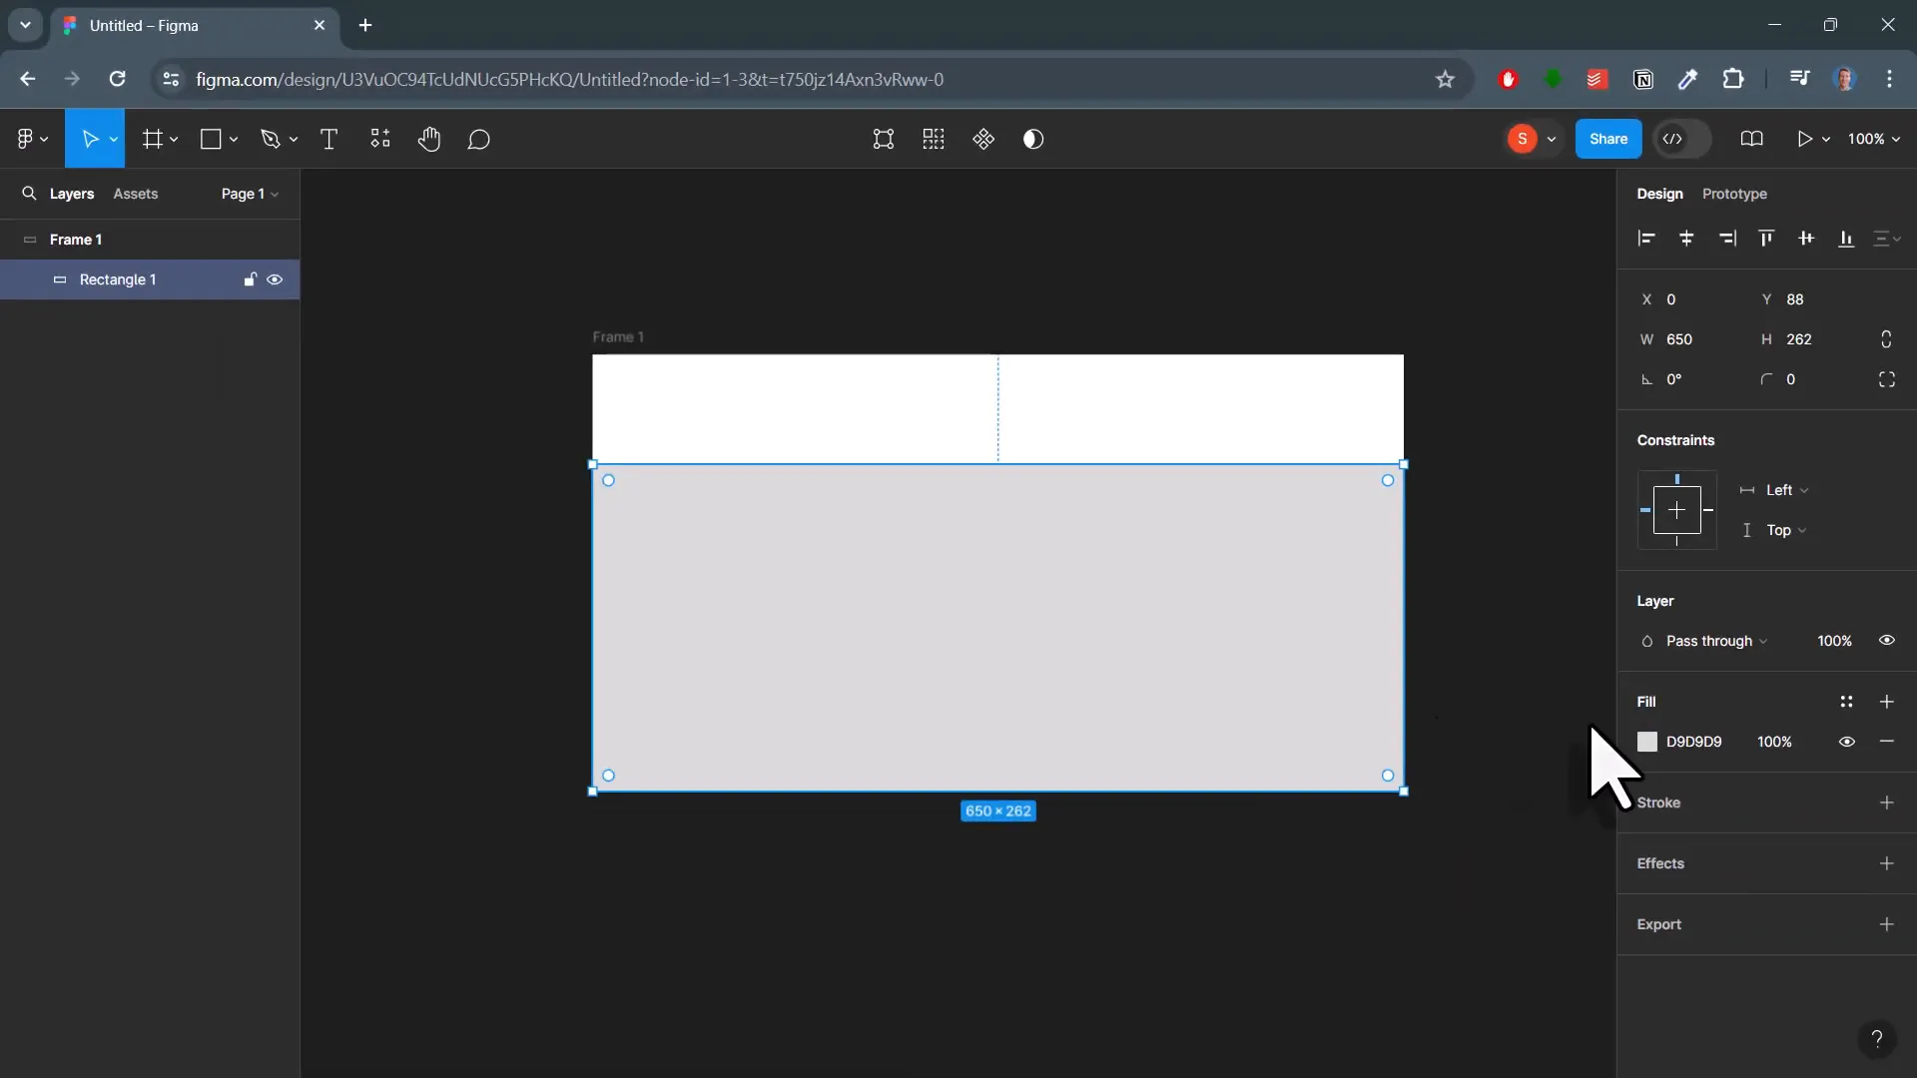
Task: Expand the Top constraint dropdown
Action: (1784, 530)
